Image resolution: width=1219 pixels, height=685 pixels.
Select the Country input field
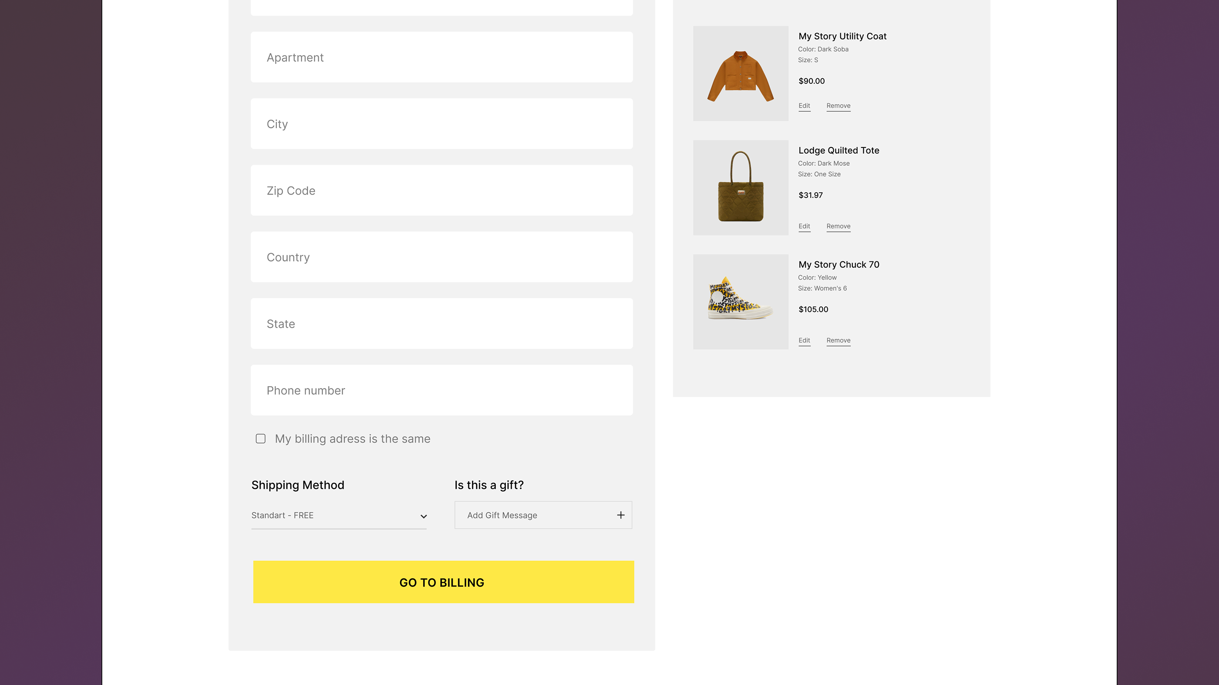441,257
